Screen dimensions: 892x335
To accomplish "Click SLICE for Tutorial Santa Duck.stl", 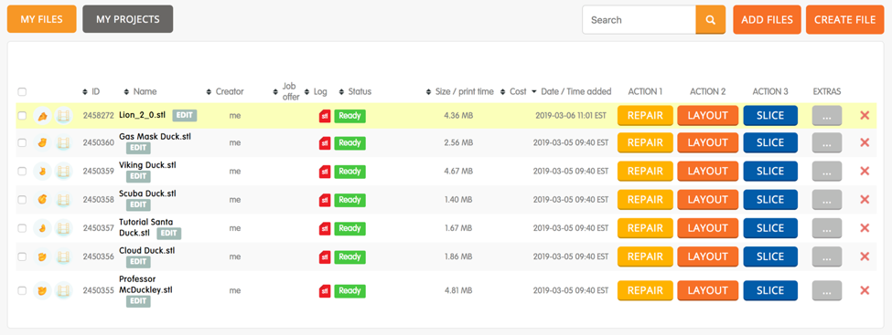I will pyautogui.click(x=770, y=228).
